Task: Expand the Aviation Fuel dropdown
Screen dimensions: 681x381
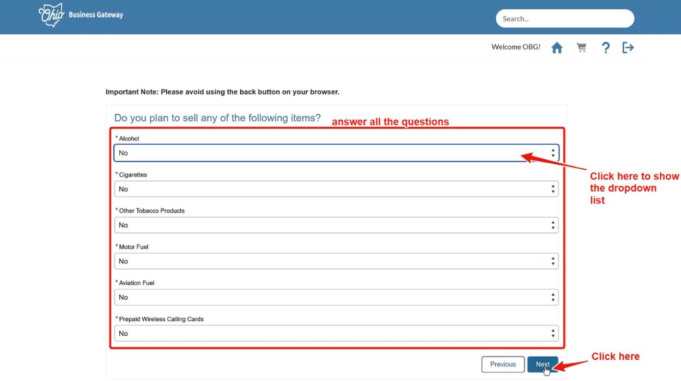Action: coord(327,298)
